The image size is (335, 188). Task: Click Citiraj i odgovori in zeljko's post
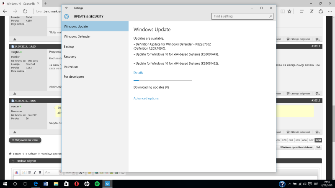[299, 94]
